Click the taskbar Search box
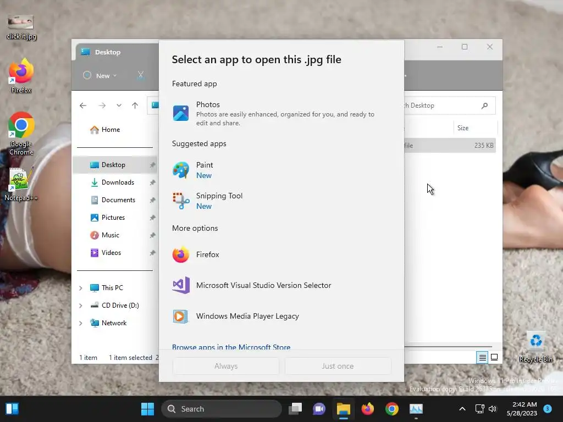563x422 pixels. (222, 409)
